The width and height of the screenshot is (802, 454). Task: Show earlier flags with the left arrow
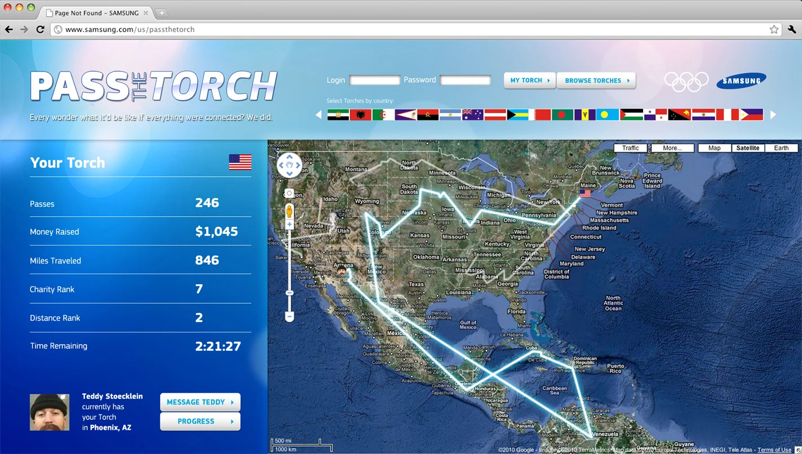click(x=318, y=115)
